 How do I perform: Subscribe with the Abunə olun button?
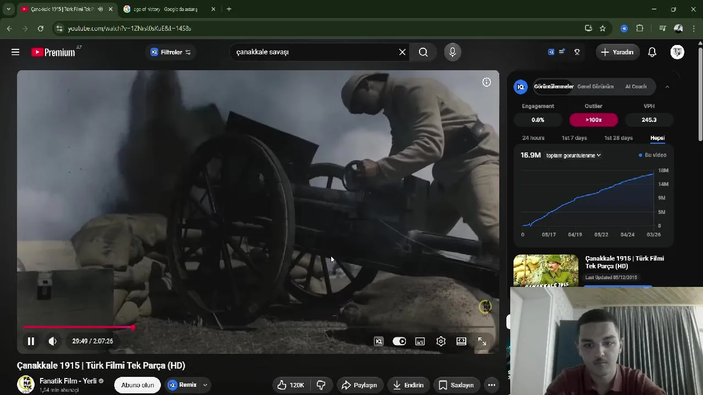tap(137, 385)
